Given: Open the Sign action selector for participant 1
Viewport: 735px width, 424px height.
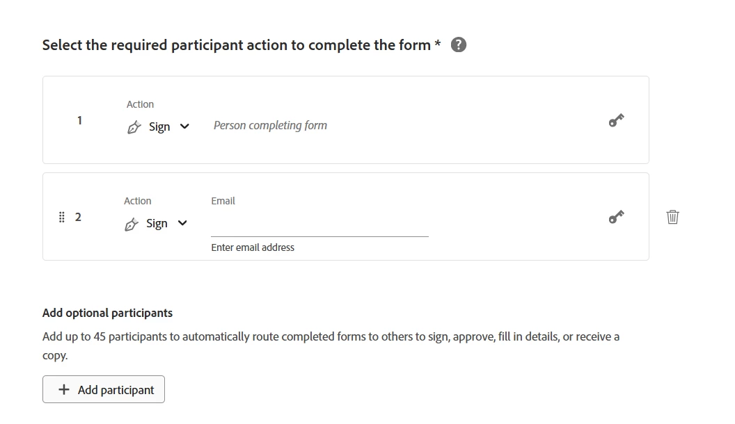Looking at the screenshot, I should coord(159,127).
